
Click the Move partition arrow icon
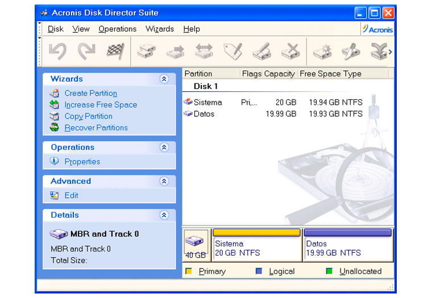pyautogui.click(x=175, y=52)
